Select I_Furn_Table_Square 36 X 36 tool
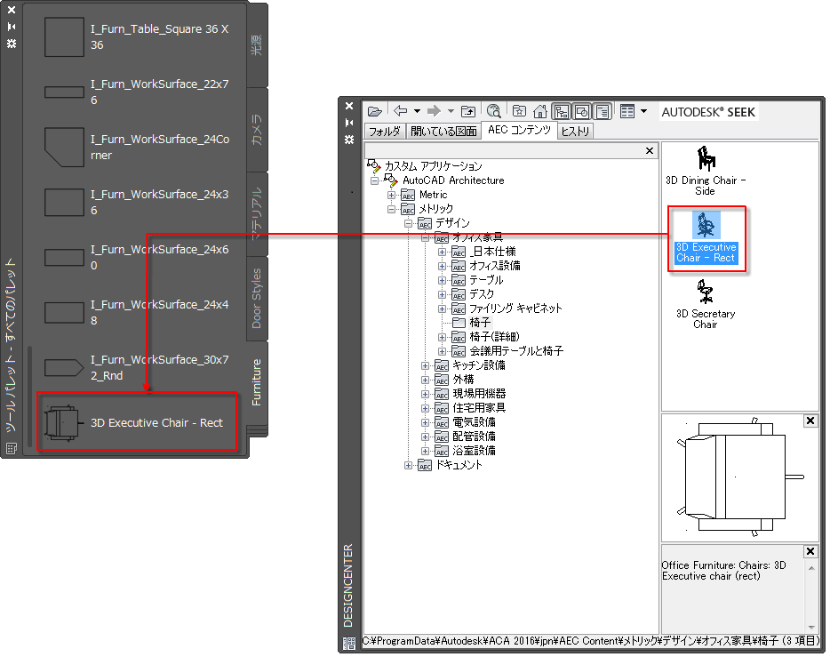Viewport: 838px width, 665px height. [137, 36]
